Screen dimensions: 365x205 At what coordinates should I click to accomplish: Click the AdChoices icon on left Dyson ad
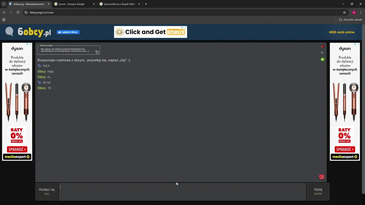[28, 44]
